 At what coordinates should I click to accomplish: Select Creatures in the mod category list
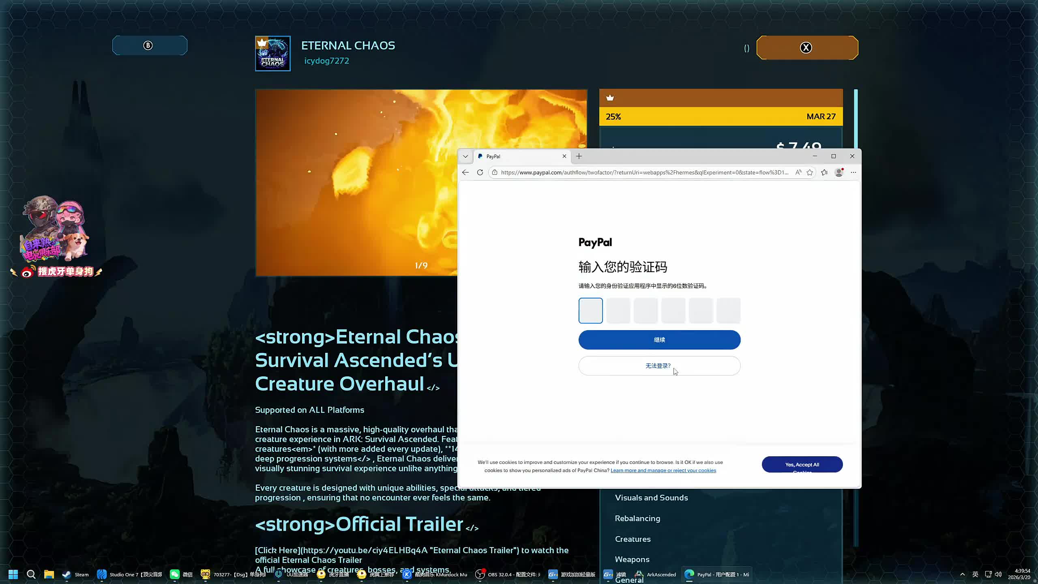point(633,539)
